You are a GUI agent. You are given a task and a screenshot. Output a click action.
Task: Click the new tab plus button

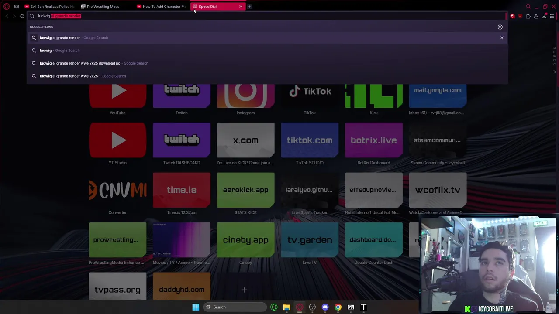(x=249, y=7)
